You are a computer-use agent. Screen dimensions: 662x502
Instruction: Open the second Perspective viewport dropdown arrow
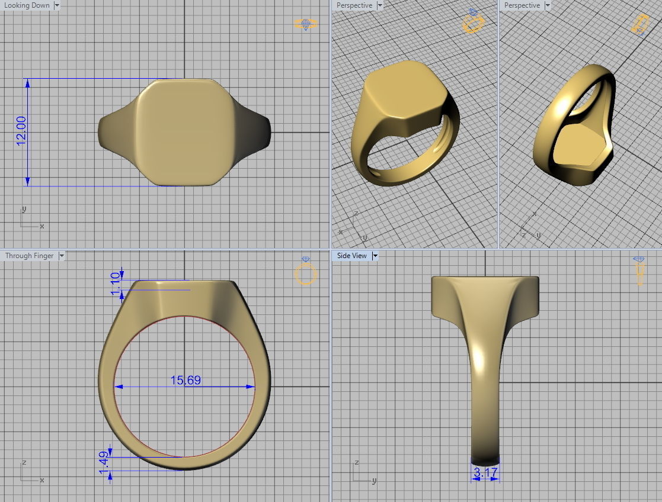tap(547, 5)
